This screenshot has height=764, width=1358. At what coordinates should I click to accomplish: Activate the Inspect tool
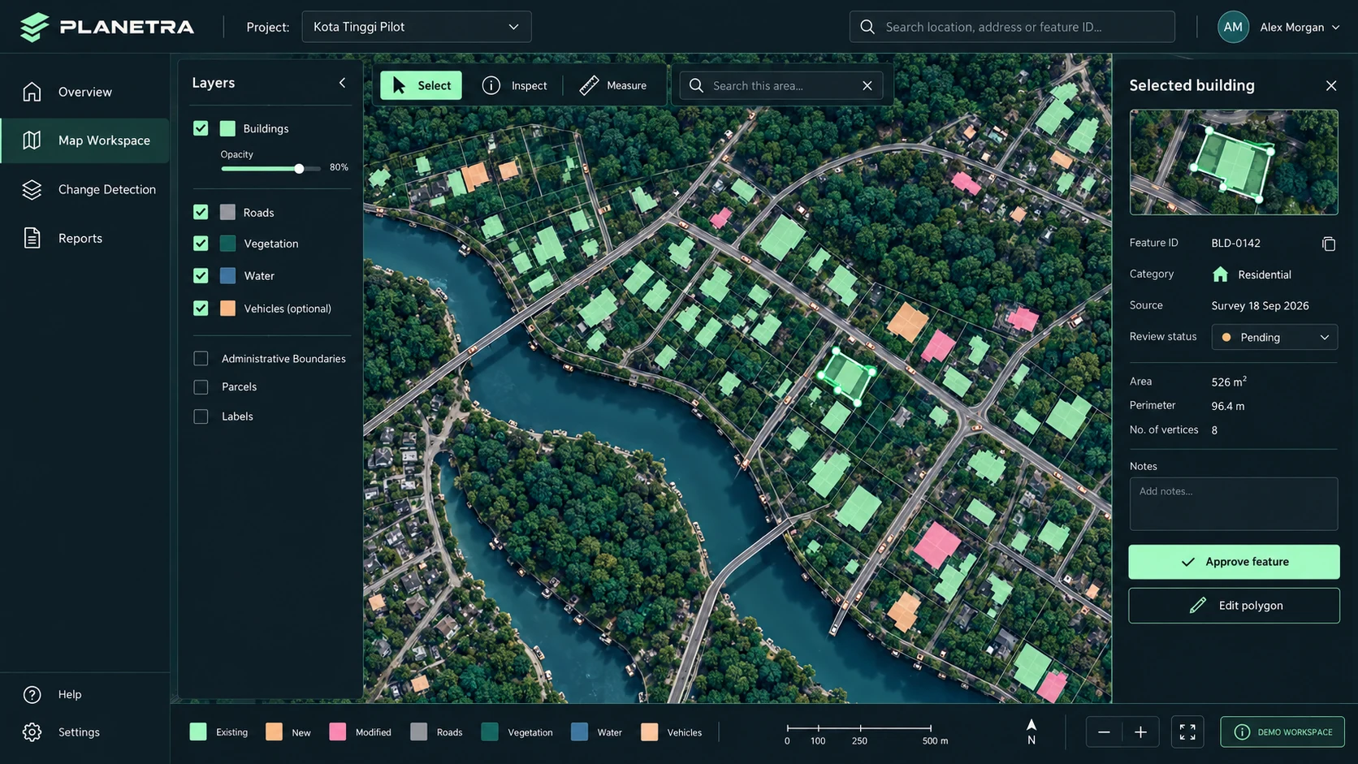[x=515, y=85]
